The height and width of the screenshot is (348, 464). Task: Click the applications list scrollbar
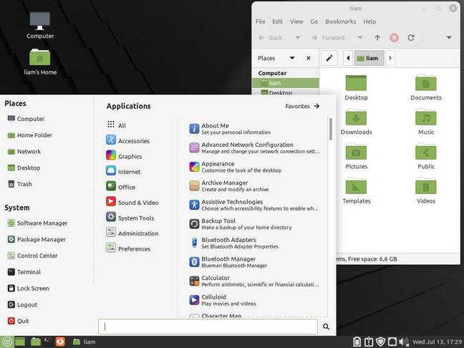[x=331, y=129]
